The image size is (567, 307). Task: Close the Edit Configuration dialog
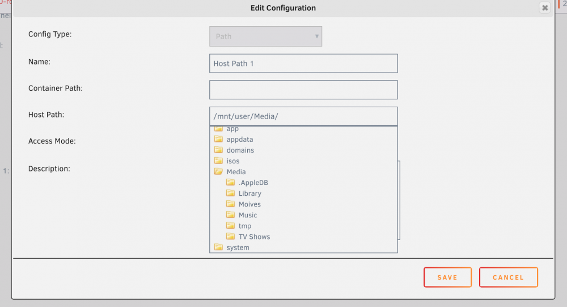coord(544,7)
